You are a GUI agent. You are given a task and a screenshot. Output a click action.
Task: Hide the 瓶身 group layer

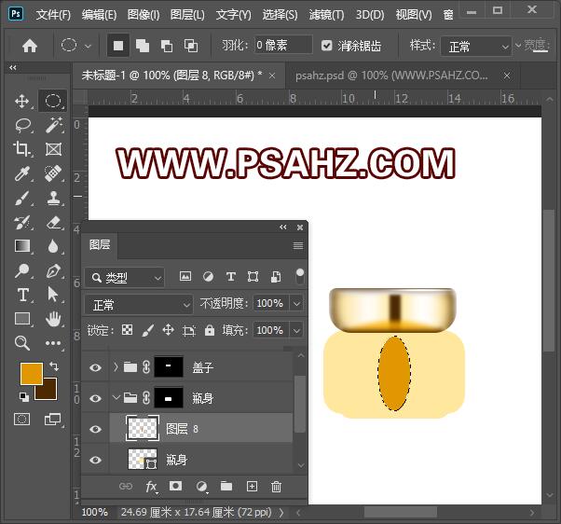pyautogui.click(x=95, y=398)
